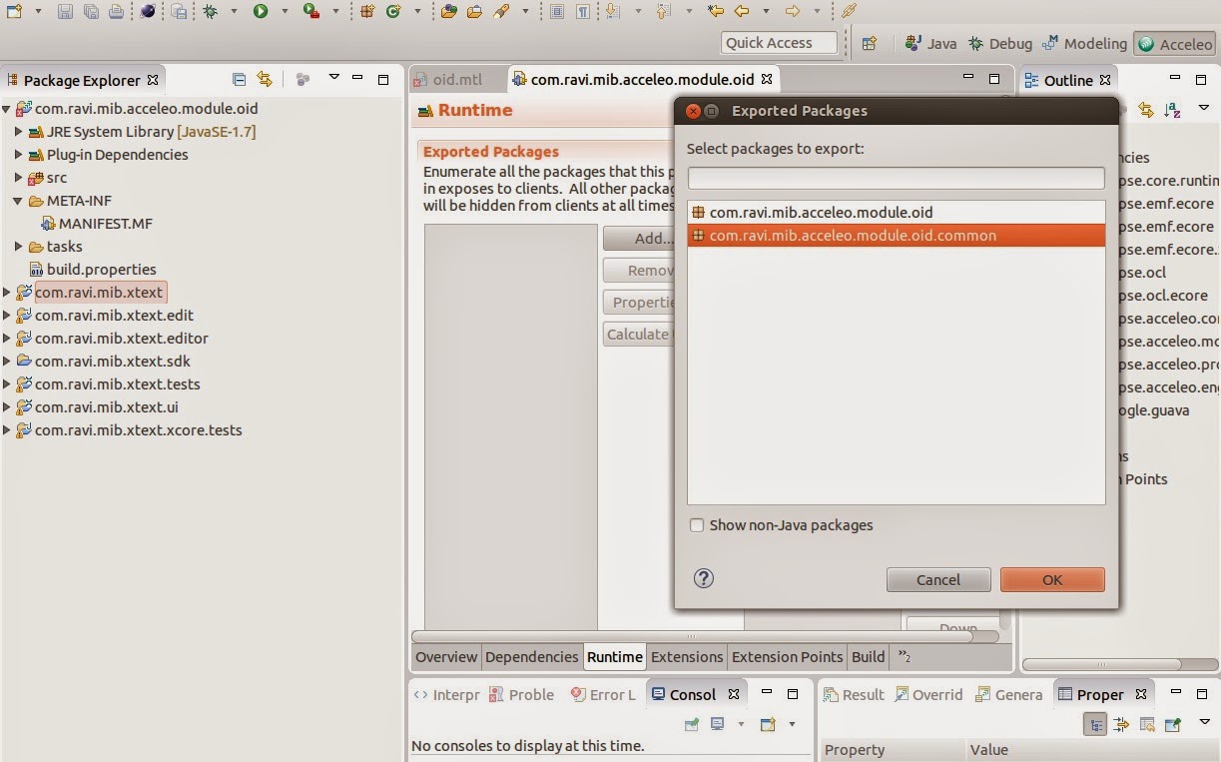Open the Package Explorer view menu

[x=334, y=80]
